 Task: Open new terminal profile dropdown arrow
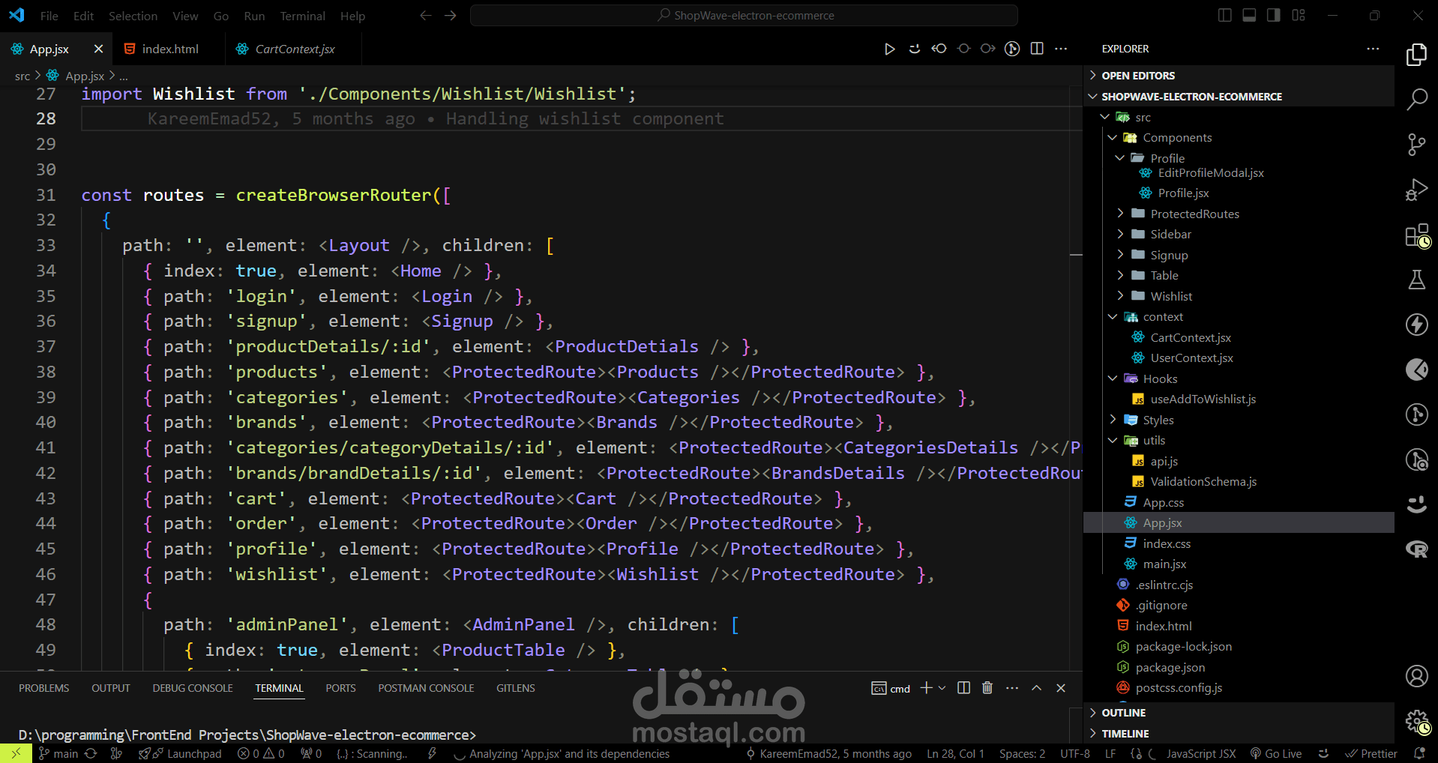pyautogui.click(x=942, y=688)
